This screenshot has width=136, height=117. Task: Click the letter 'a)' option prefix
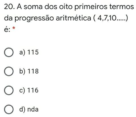point(22,52)
